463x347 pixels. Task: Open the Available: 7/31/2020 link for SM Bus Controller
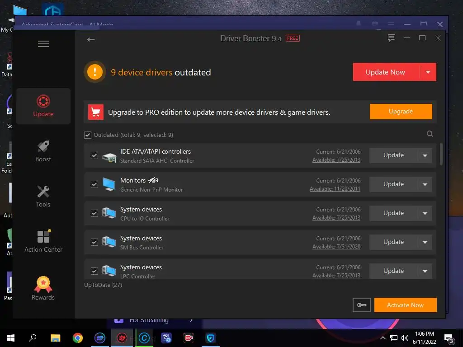[336, 247]
